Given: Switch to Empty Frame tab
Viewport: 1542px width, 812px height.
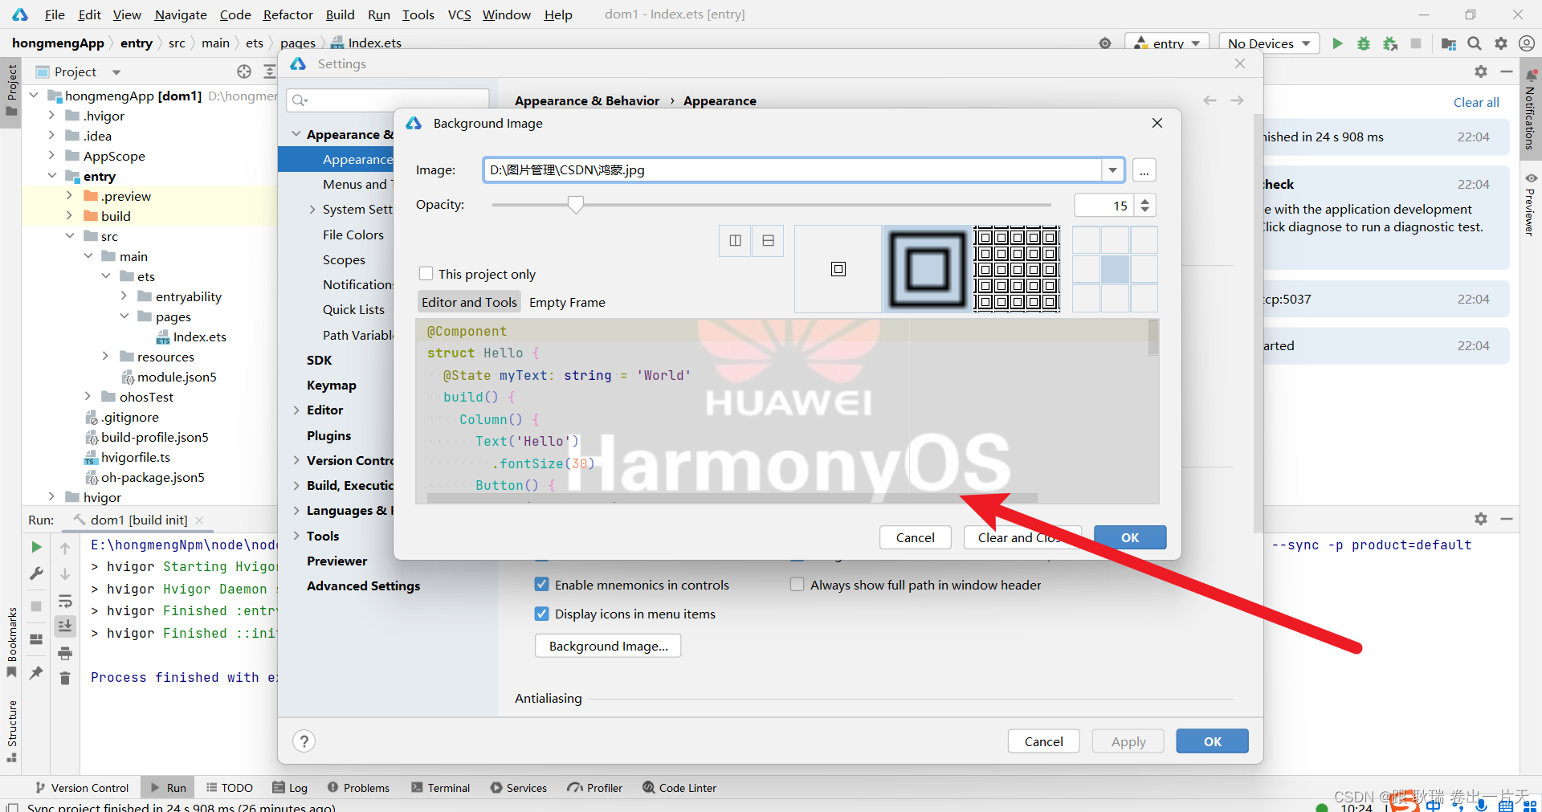Looking at the screenshot, I should [567, 302].
